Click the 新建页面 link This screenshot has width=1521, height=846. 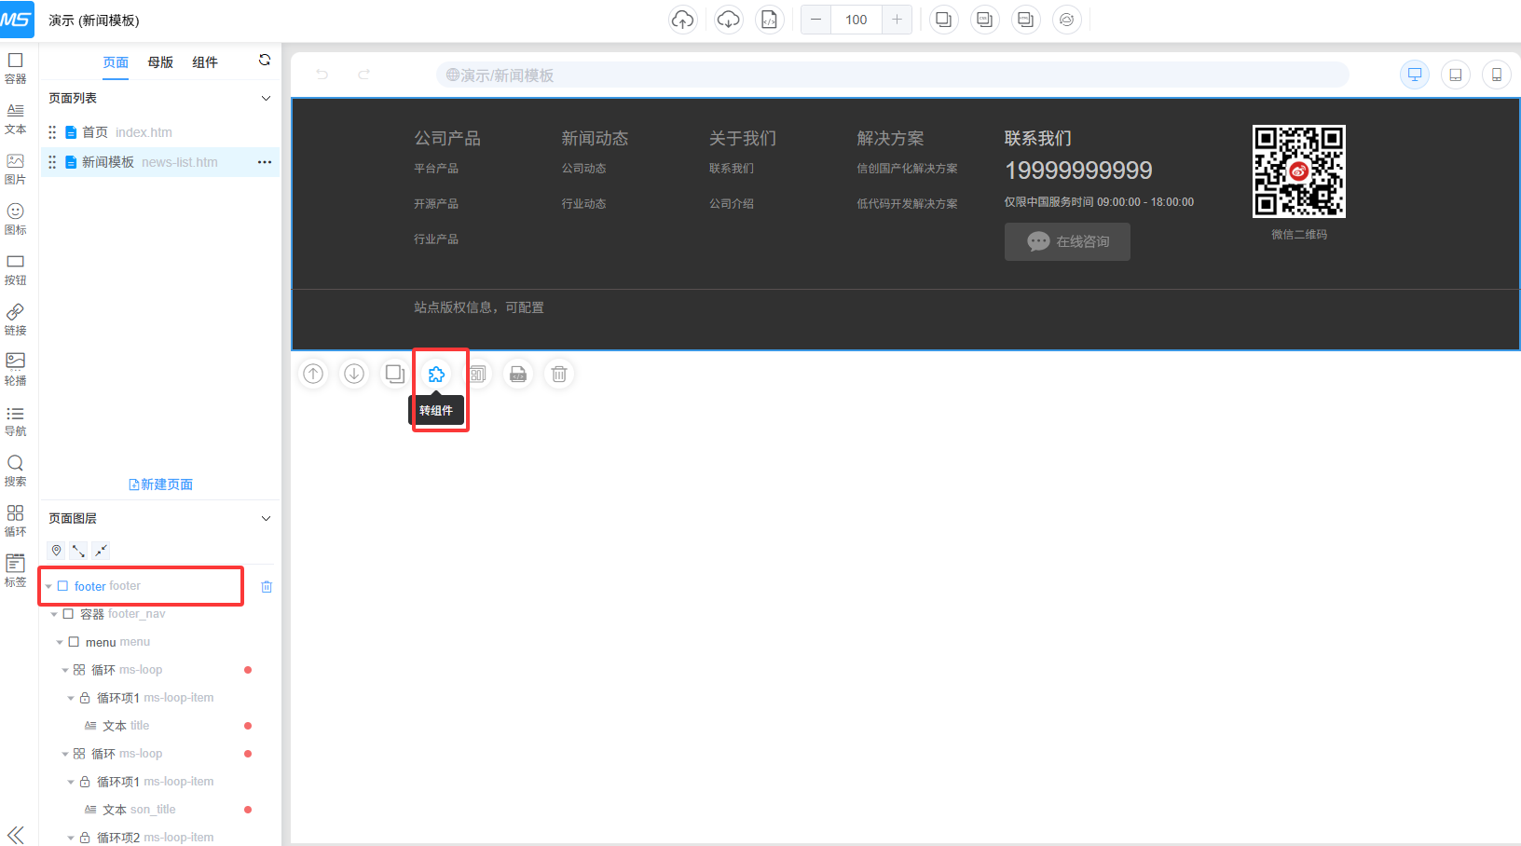pyautogui.click(x=160, y=484)
